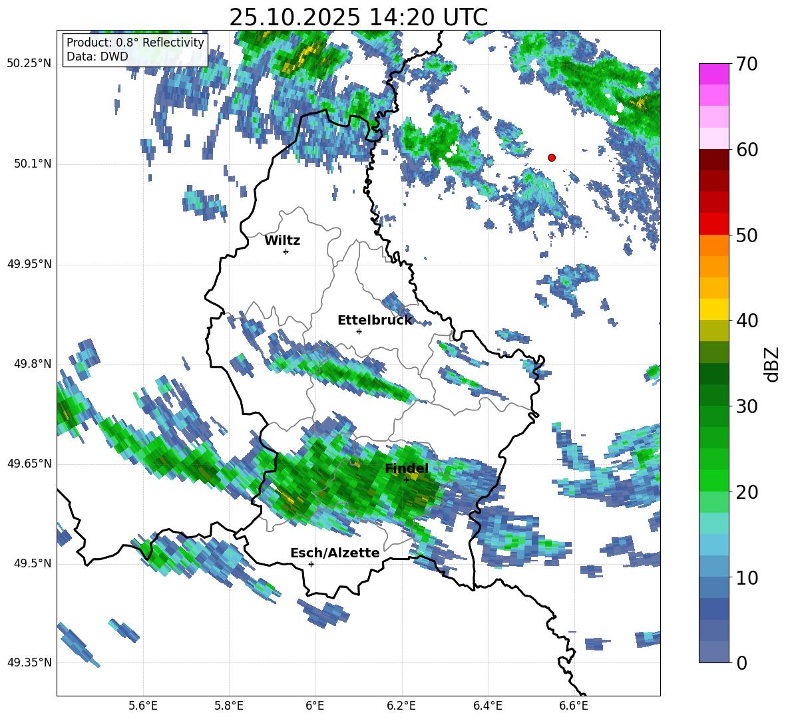
Task: Click the Findel location cross marker
Action: coord(406,480)
